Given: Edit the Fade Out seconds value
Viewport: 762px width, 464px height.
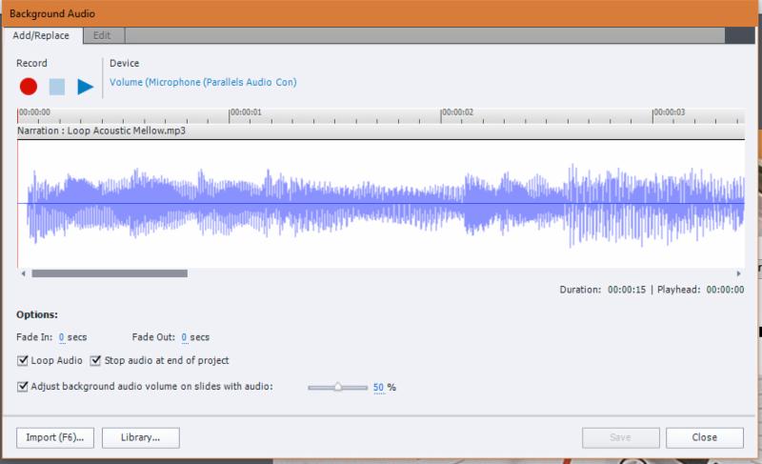Looking at the screenshot, I should click(184, 337).
